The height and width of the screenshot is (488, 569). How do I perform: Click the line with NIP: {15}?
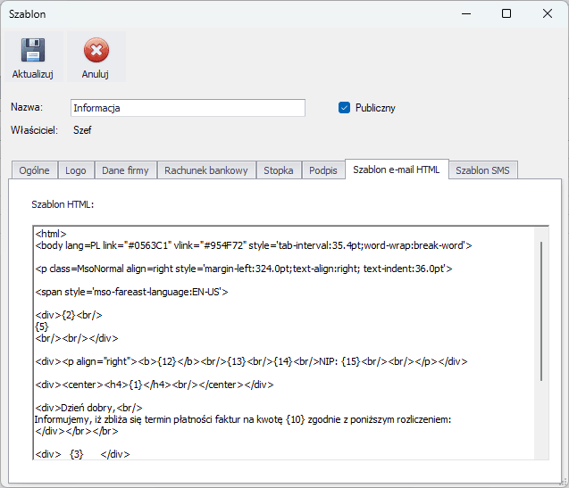coord(251,361)
